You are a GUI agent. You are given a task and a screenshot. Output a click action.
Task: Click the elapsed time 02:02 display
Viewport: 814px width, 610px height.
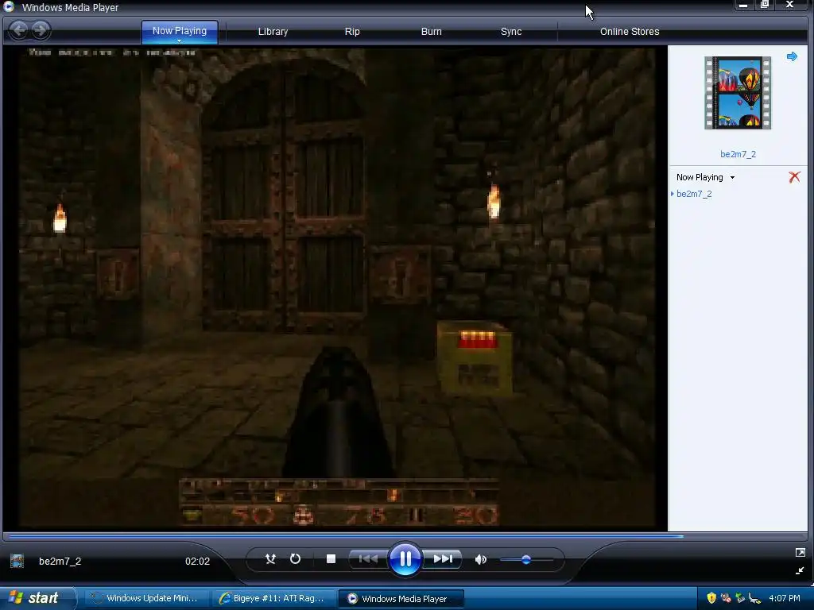click(197, 562)
